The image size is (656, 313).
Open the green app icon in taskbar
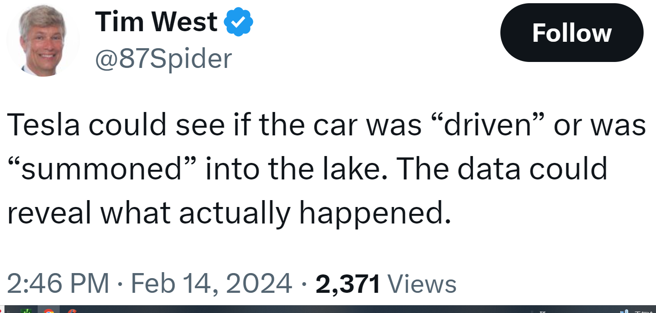pyautogui.click(x=27, y=311)
